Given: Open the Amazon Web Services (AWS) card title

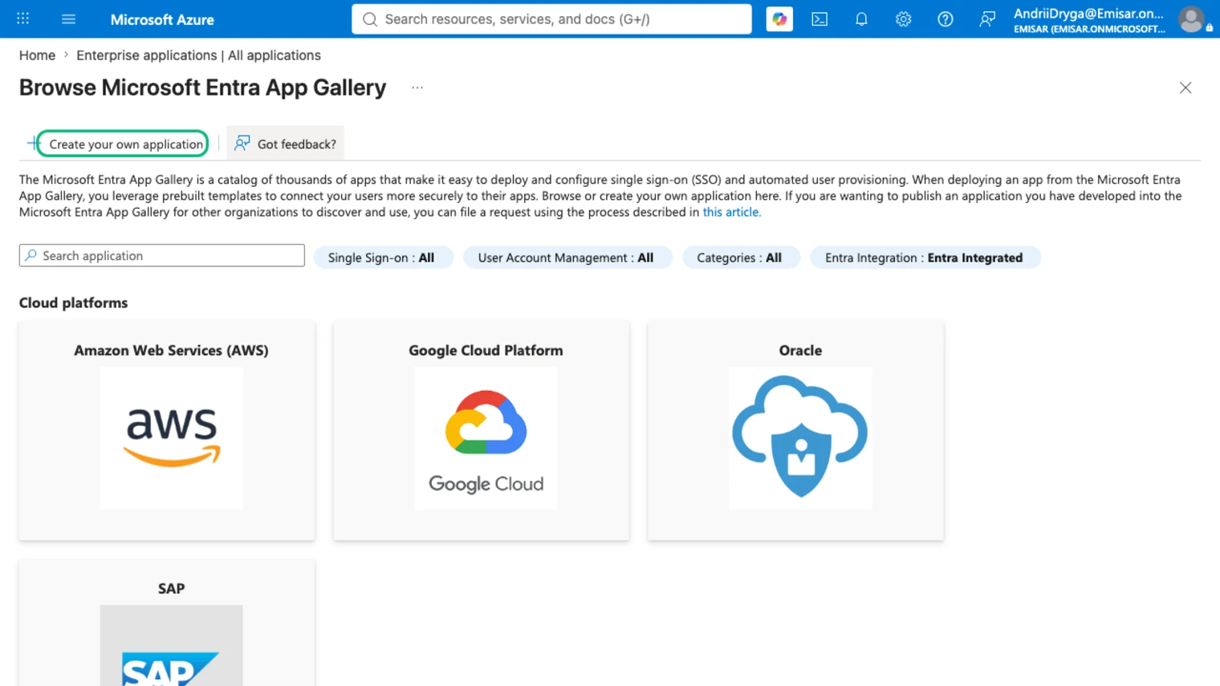Looking at the screenshot, I should 171,351.
